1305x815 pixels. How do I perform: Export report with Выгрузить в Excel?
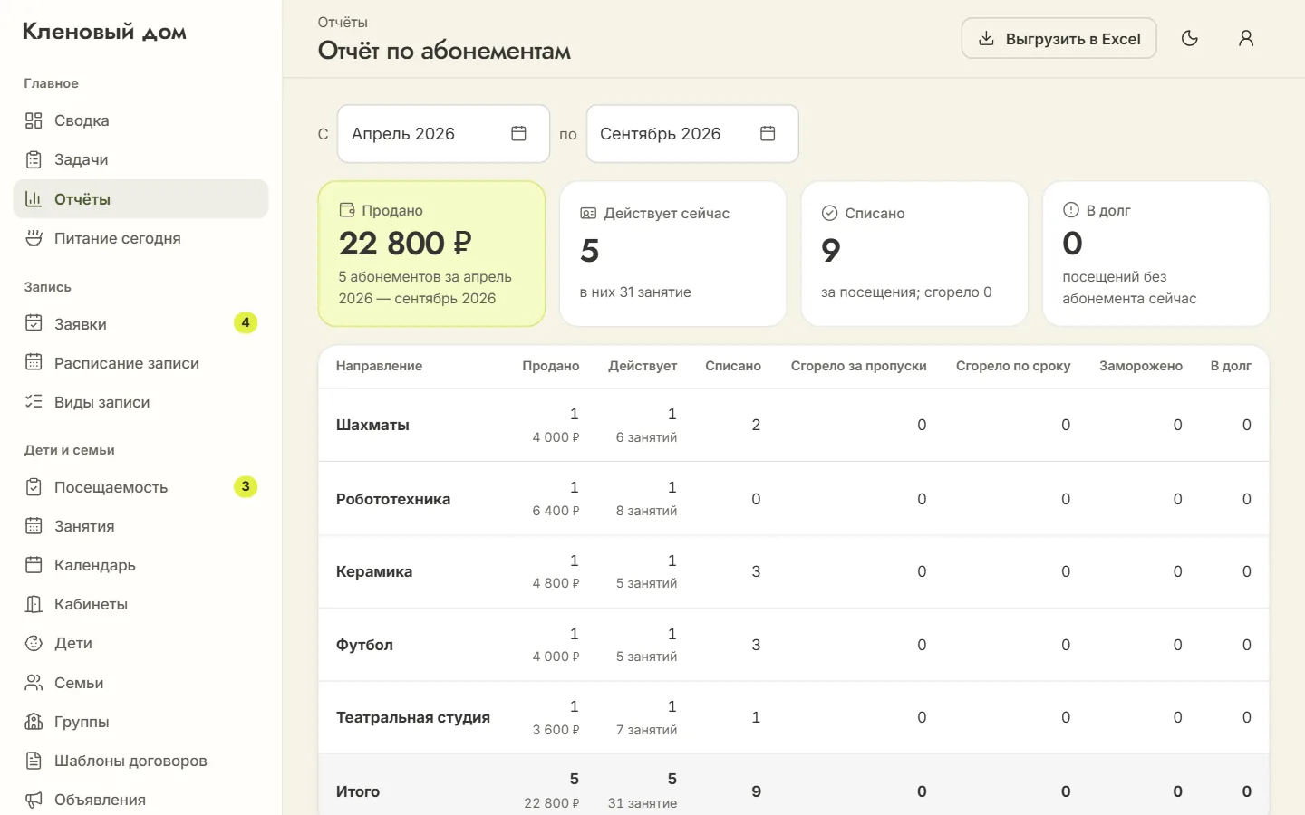tap(1058, 39)
